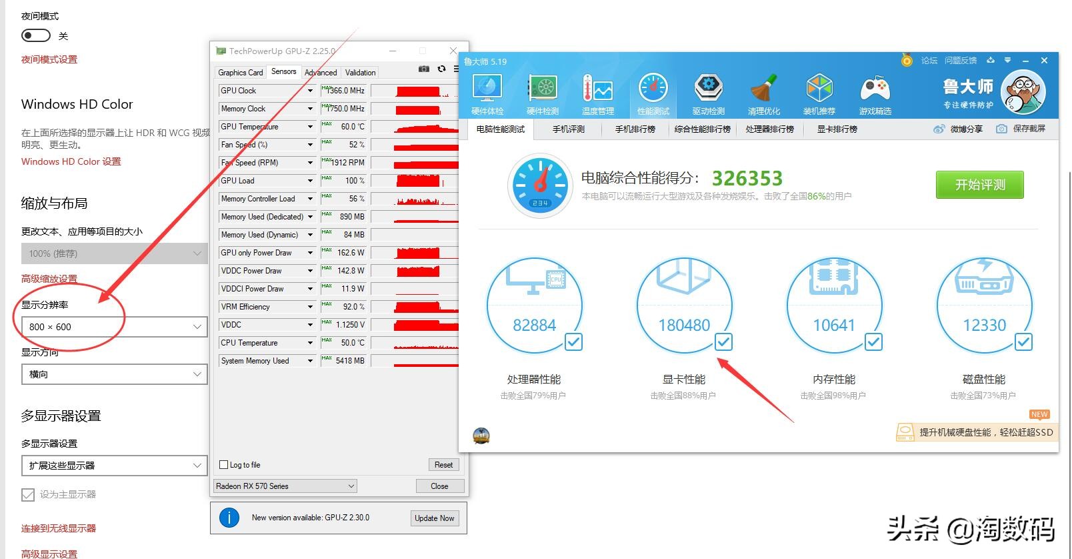Viewport: 1072px width, 559px height.
Task: Open the 高级缩放设置 link
Action: (49, 279)
